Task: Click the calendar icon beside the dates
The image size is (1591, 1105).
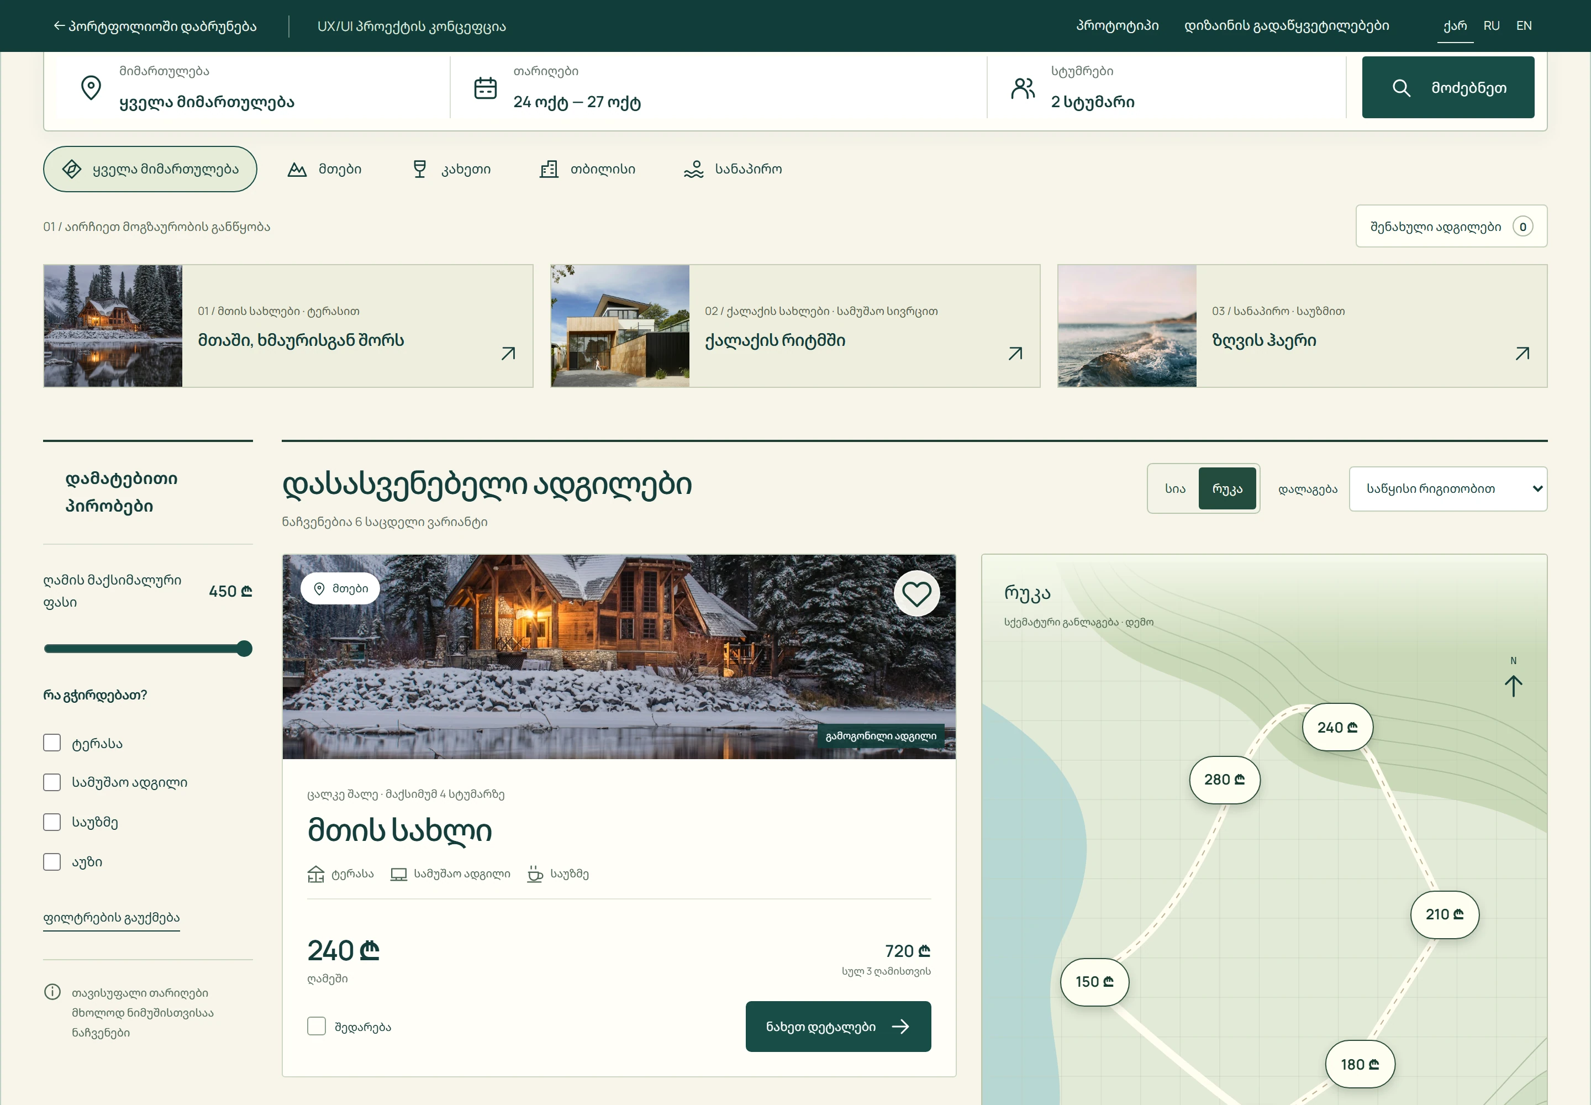Action: click(x=484, y=88)
